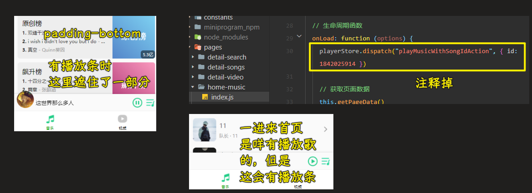Open the 飙升榜 ranking cover image
The width and height of the screenshot is (532, 193).
tap(133, 78)
